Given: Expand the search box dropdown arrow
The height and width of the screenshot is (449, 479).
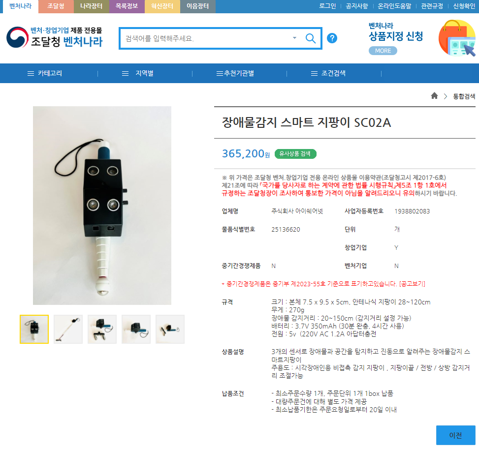Looking at the screenshot, I should 294,38.
